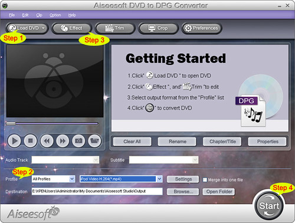Click the Open Folder button

[219, 192]
